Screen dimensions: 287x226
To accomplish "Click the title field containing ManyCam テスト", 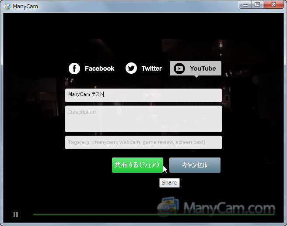I will click(x=143, y=95).
